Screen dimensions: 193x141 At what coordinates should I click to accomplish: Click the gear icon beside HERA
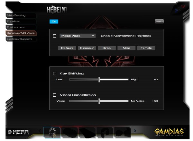(10, 132)
